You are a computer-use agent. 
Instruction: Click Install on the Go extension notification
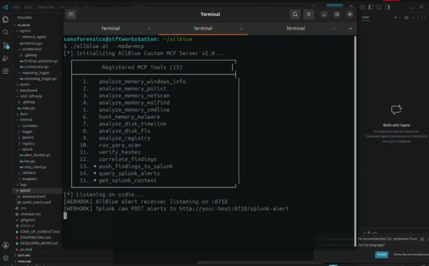coord(382,254)
